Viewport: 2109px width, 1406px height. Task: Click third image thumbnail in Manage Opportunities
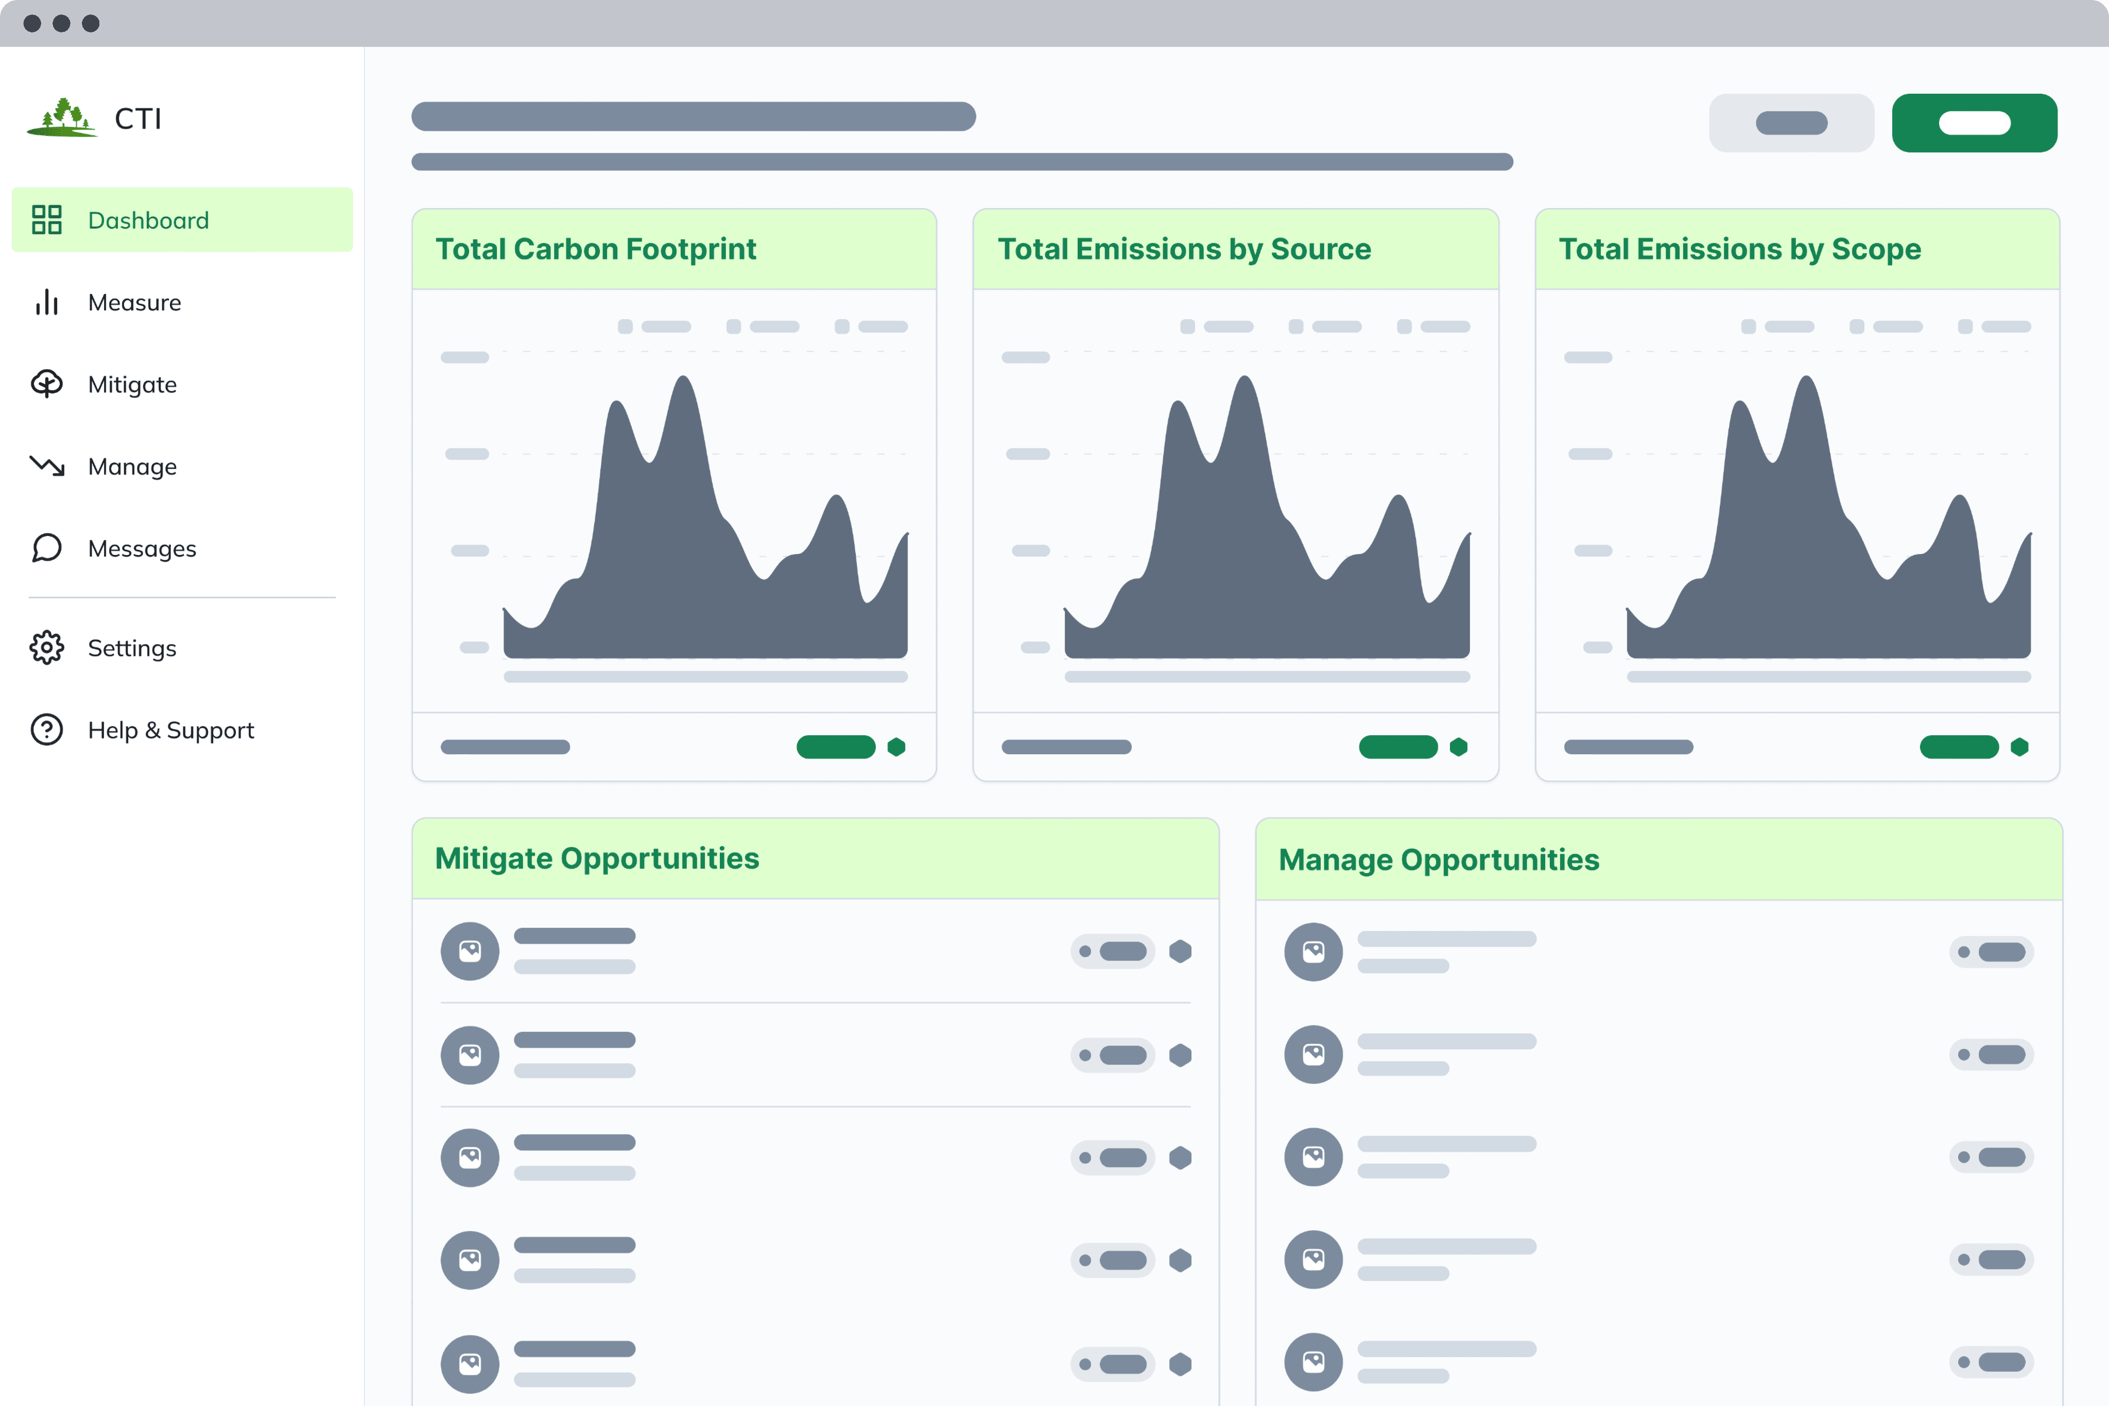[x=1313, y=1157]
